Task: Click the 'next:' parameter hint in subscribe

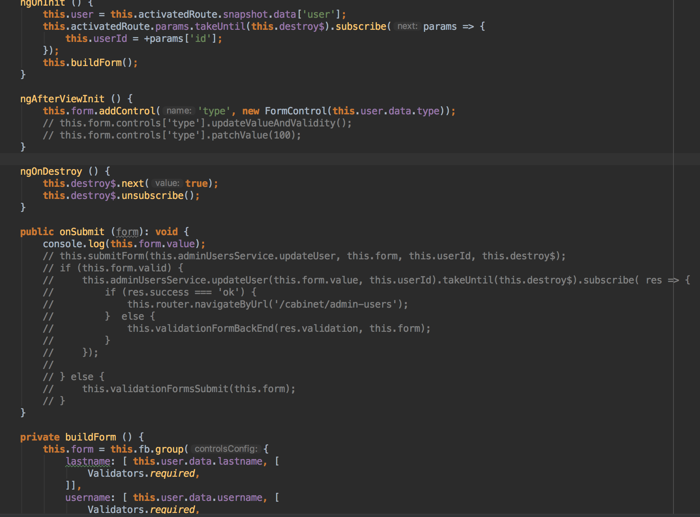Action: (407, 26)
